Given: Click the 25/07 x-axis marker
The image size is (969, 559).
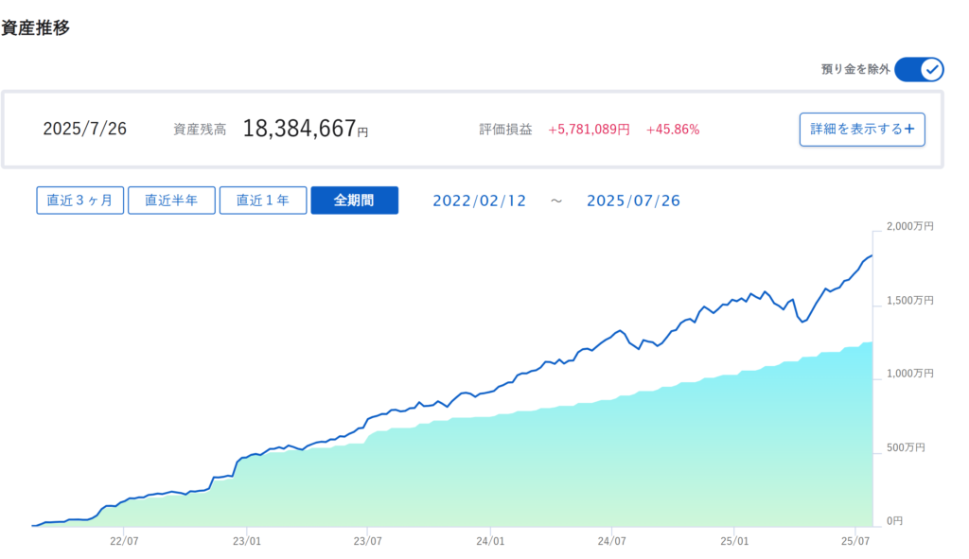Looking at the screenshot, I should [855, 541].
